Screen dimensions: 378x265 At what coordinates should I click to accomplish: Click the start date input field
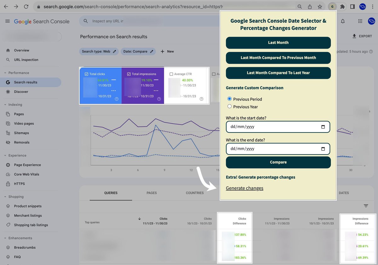278,127
